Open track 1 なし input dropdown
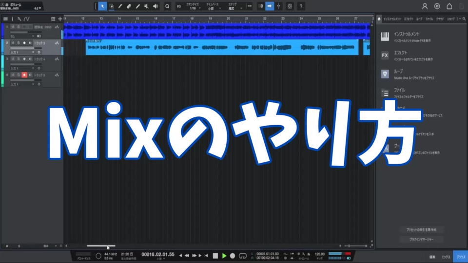Screen dimensions: 468x263 pyautogui.click(x=22, y=36)
